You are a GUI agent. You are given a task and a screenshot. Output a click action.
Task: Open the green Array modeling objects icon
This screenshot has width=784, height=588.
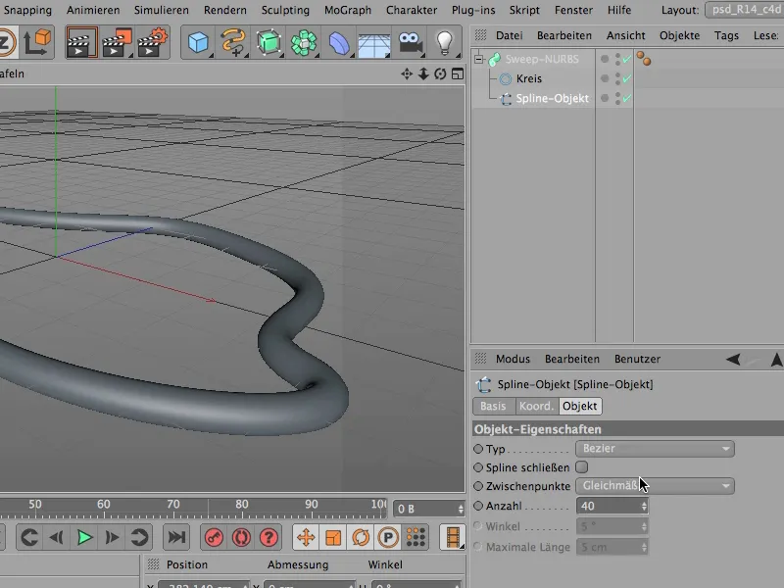pos(304,42)
